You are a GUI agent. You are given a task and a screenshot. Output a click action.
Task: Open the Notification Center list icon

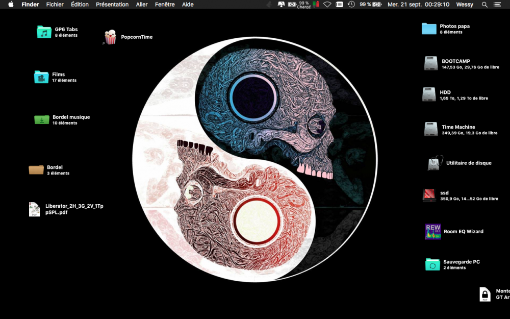coord(497,4)
